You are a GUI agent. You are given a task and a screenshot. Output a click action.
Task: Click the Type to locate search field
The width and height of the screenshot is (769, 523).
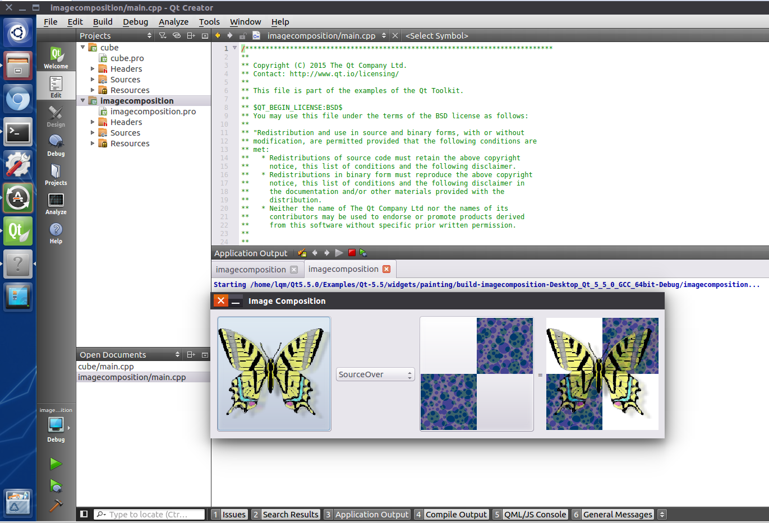click(x=149, y=515)
